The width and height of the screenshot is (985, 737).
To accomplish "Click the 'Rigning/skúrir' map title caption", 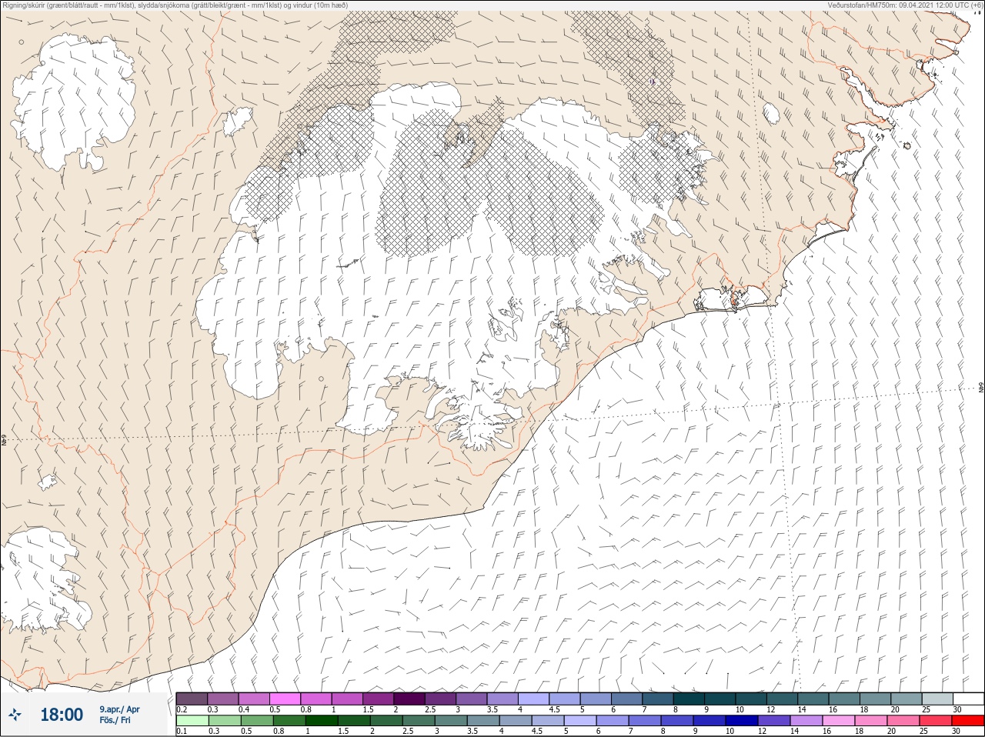I will click(x=175, y=5).
